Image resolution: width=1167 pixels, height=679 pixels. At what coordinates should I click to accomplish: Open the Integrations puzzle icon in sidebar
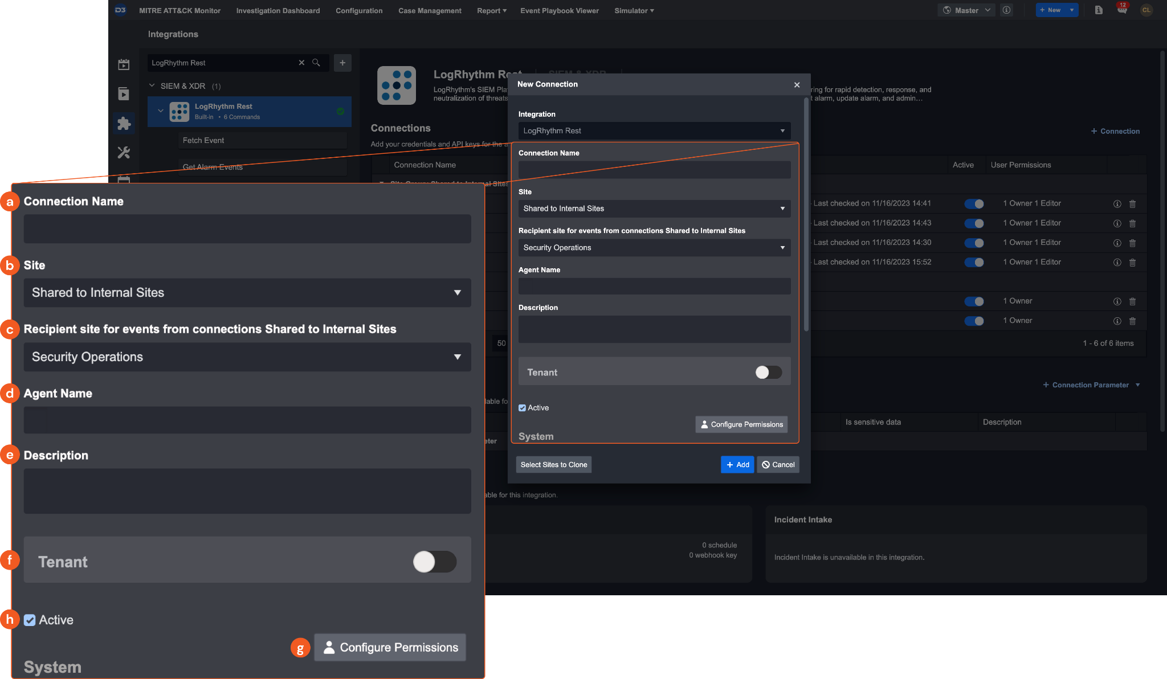(124, 123)
